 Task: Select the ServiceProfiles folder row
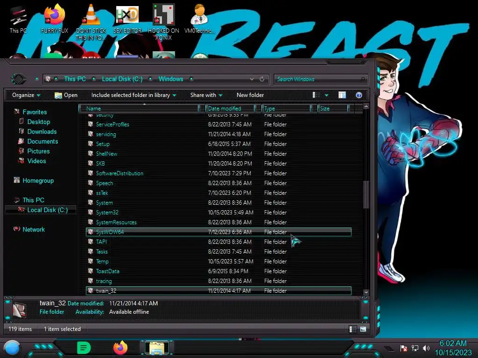coord(219,124)
